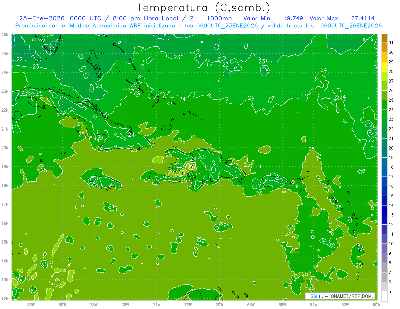Click the light gray color scale band between 5 and 6

click(x=384, y=287)
